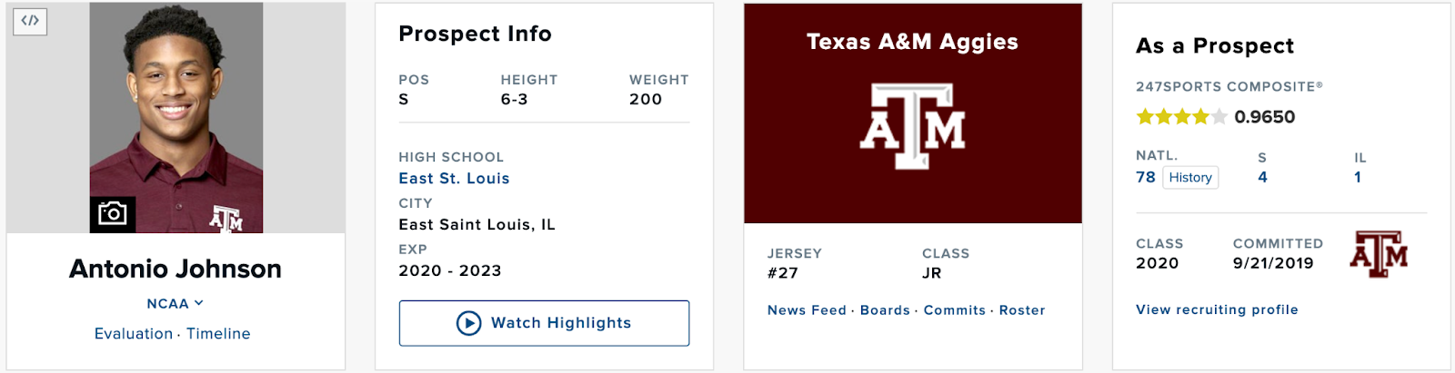Click the embed code icon
This screenshot has width=1455, height=373.
coord(30,21)
